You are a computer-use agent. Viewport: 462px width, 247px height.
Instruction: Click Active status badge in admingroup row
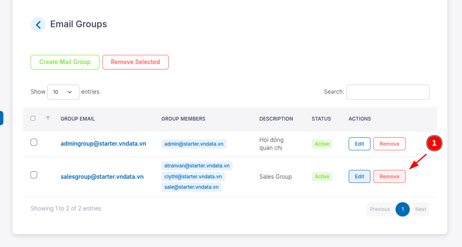coord(322,144)
